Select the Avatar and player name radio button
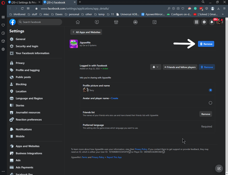This screenshot has height=175, width=228. (x=210, y=103)
